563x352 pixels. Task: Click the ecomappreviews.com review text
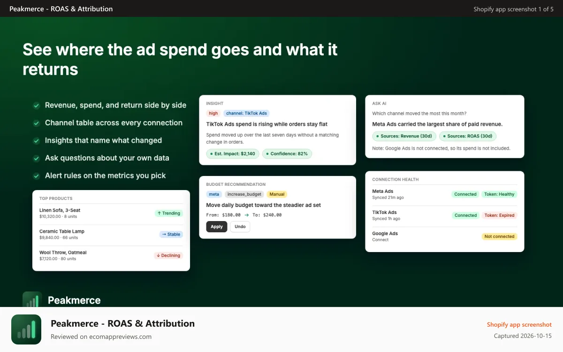point(101,337)
